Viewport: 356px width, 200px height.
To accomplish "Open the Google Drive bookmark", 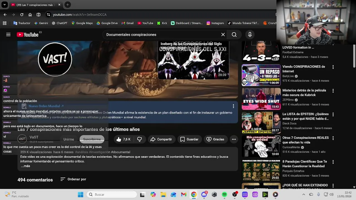I will pyautogui.click(x=107, y=23).
